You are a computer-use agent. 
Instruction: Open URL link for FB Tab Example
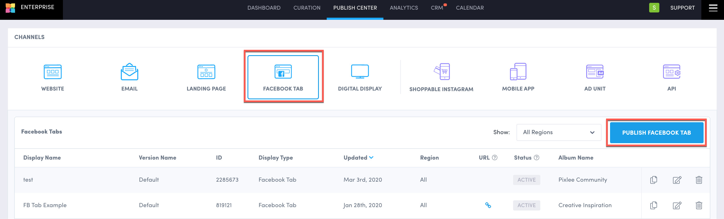coord(488,205)
